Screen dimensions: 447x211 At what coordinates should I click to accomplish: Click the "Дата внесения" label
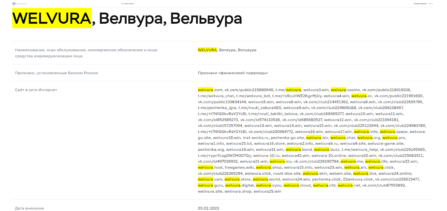[29, 208]
